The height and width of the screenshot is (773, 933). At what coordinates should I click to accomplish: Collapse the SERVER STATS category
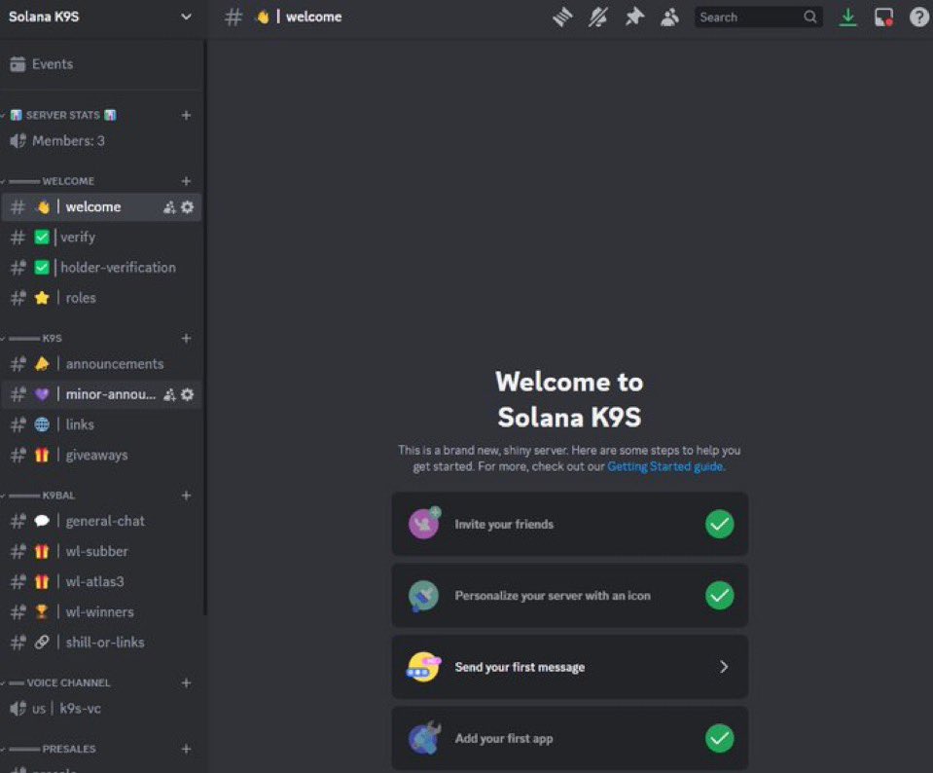coord(63,115)
